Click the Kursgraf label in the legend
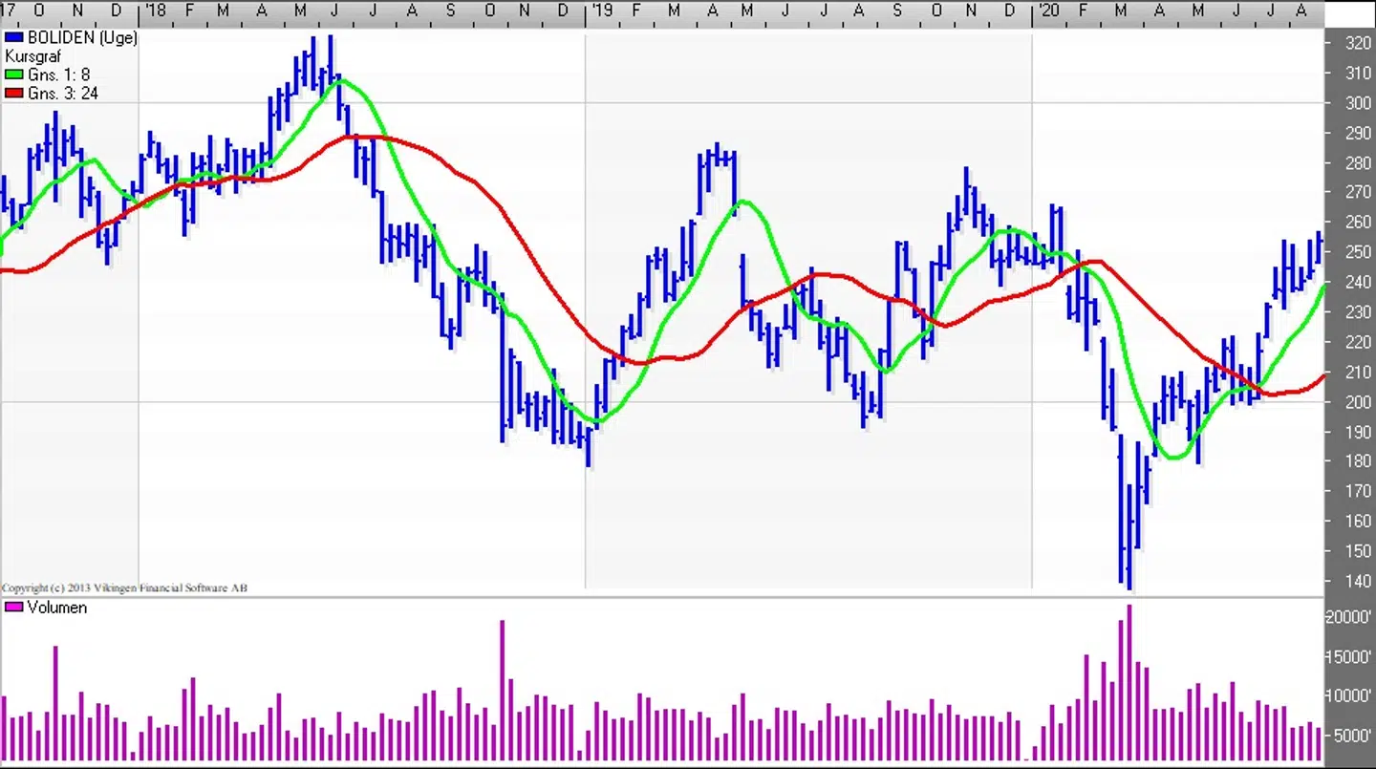This screenshot has width=1376, height=769. (33, 56)
